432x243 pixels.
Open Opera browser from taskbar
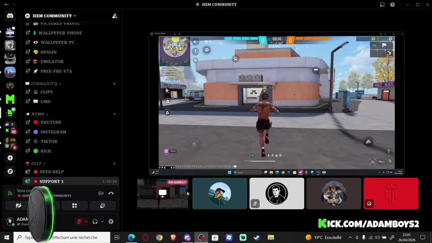(x=145, y=238)
